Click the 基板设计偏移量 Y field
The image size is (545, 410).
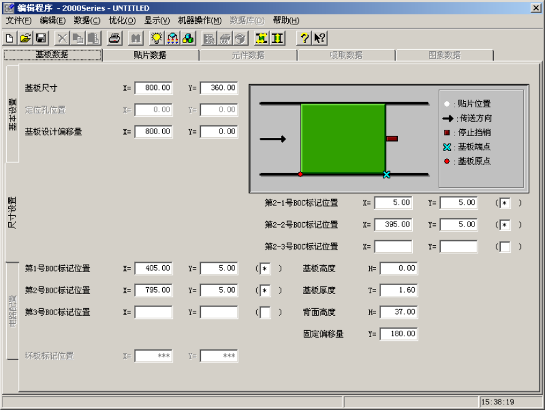click(x=219, y=132)
